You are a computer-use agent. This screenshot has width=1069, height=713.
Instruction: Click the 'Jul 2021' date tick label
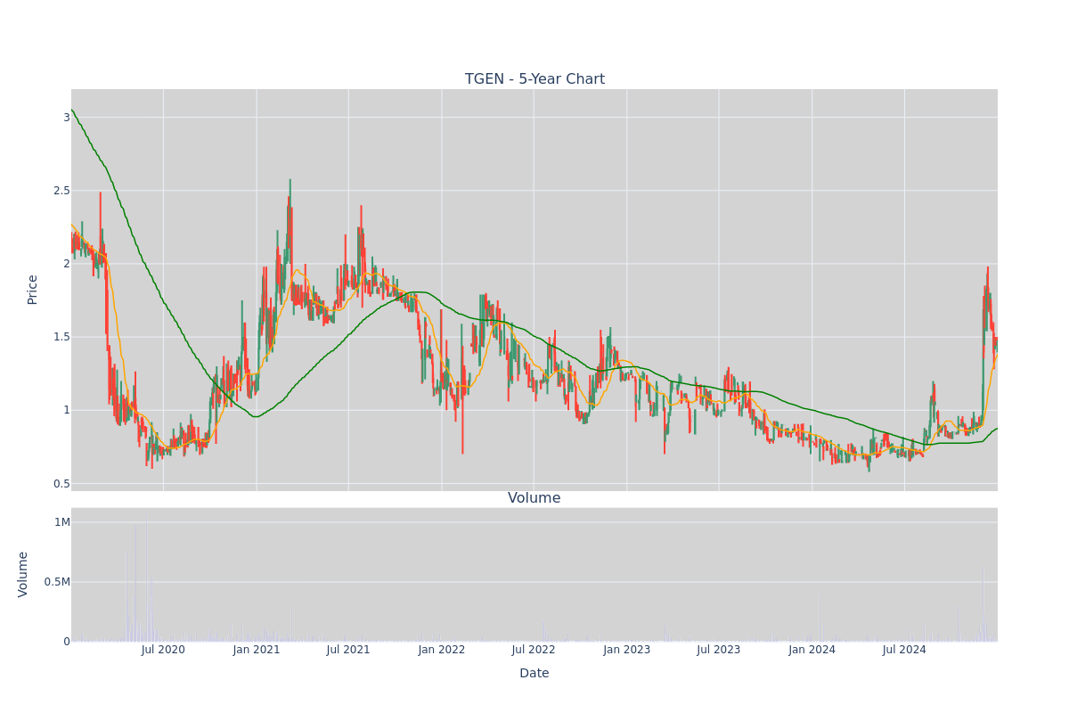pos(348,650)
